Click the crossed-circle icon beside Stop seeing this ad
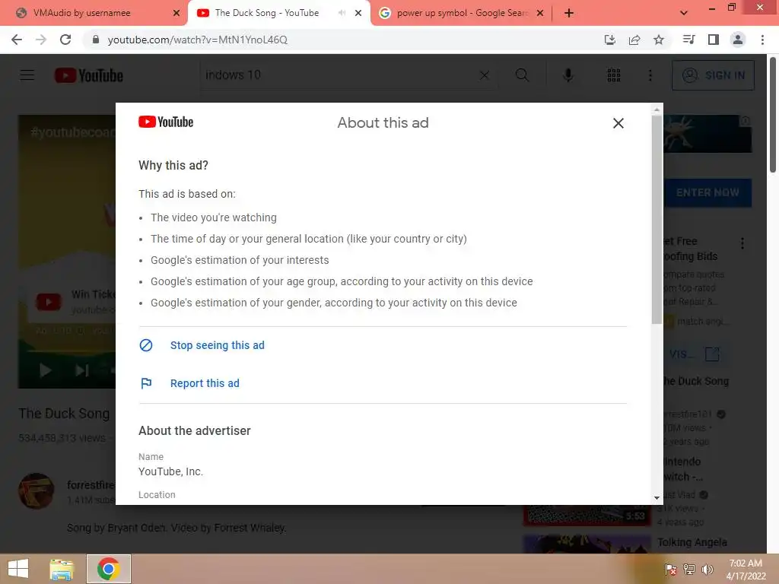The height and width of the screenshot is (584, 779). (x=146, y=345)
